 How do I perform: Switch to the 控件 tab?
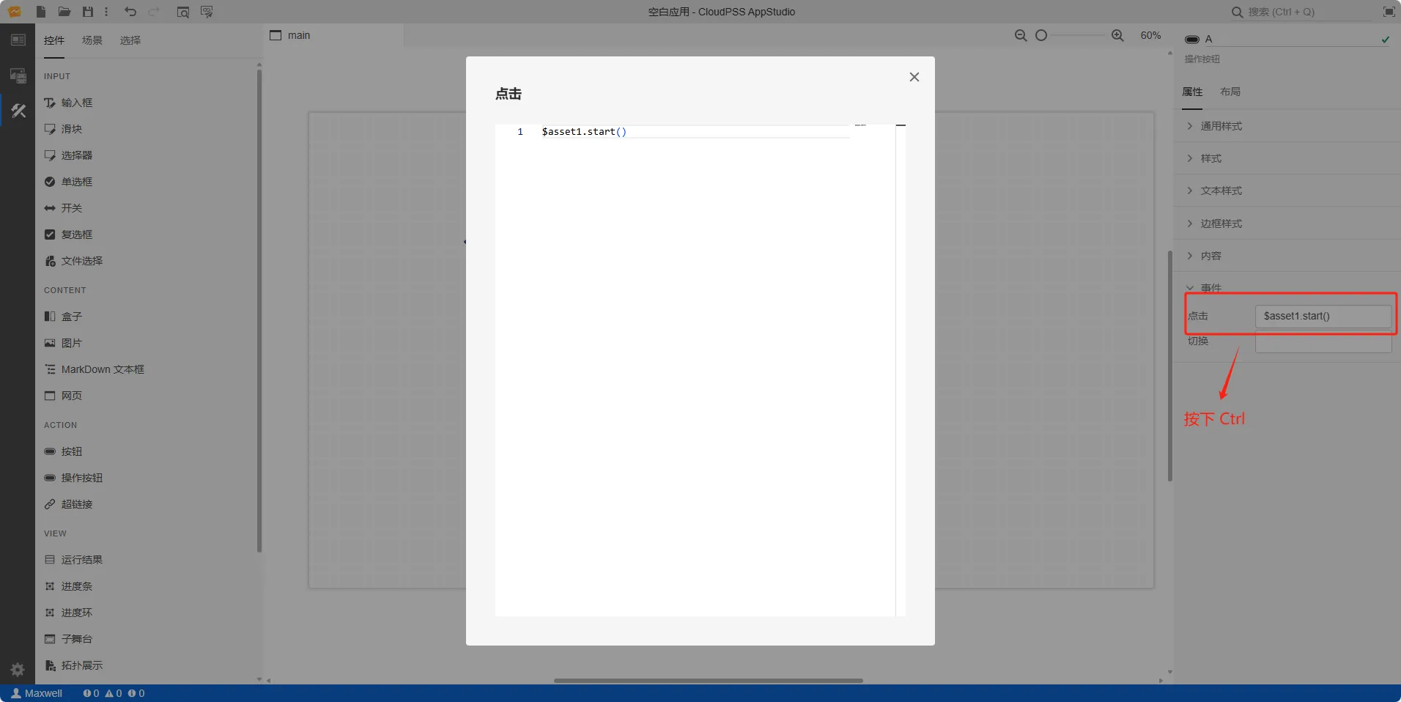coord(54,40)
